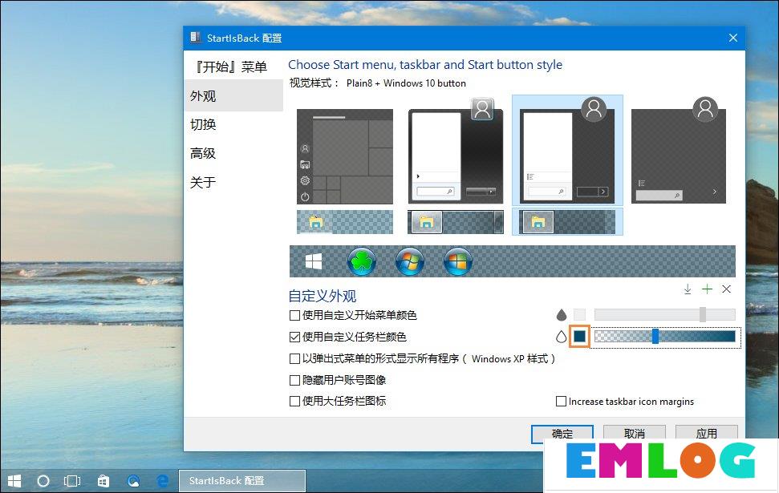The width and height of the screenshot is (779, 493).
Task: Click the 应用 button
Action: point(707,434)
